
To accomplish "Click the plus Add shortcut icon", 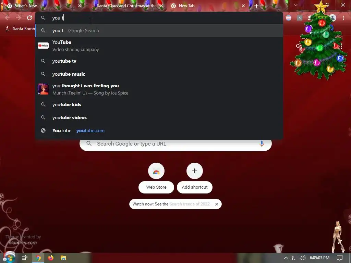I will 195,171.
